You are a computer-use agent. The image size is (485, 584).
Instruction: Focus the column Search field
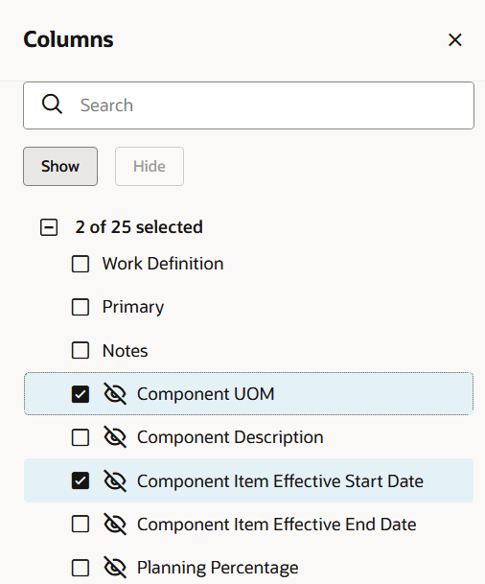(248, 105)
